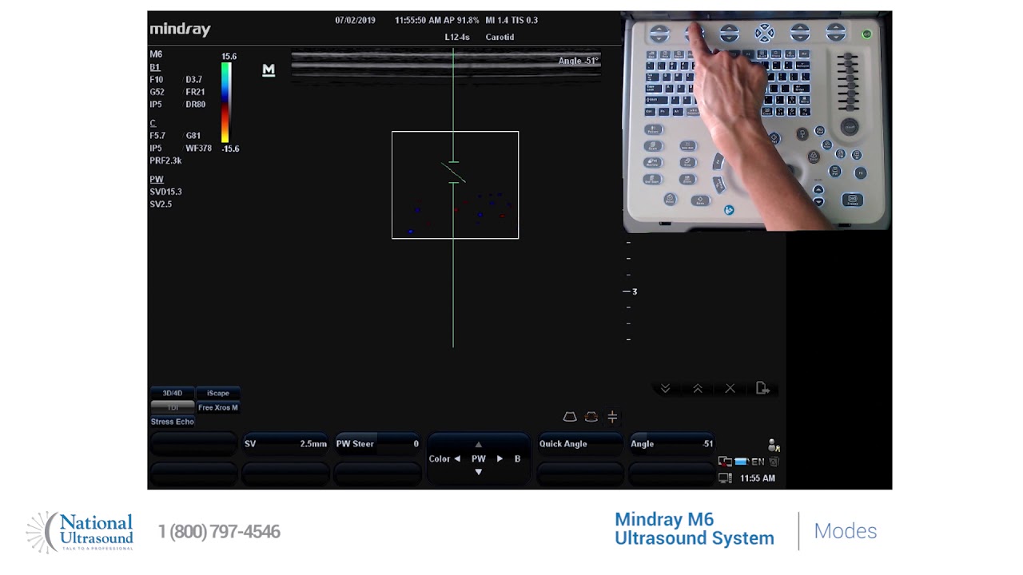Click the National Ultrasound logo
Screen dimensions: 1023x575
point(80,532)
